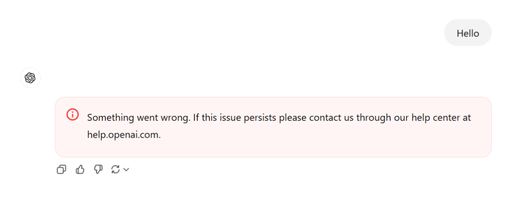Click the ChatGPT logo avatar
This screenshot has width=505, height=200.
30,78
